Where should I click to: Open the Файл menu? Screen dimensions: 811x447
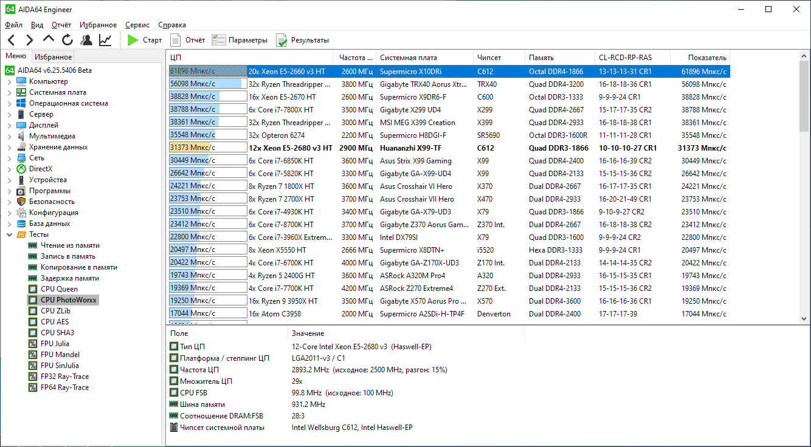tap(14, 25)
